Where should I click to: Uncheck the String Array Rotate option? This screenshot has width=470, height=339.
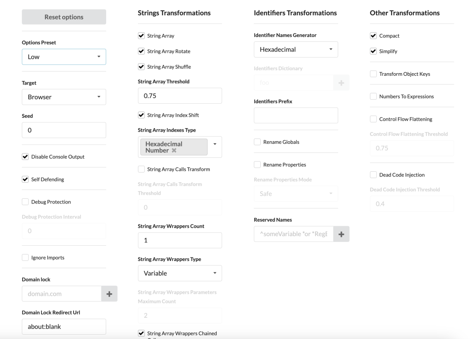(x=141, y=51)
